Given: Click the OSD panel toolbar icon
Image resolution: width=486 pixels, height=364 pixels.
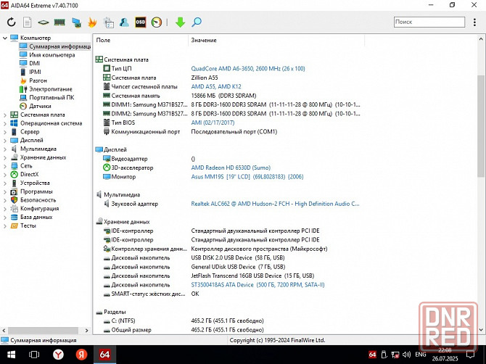Looking at the screenshot, I should point(141,22).
